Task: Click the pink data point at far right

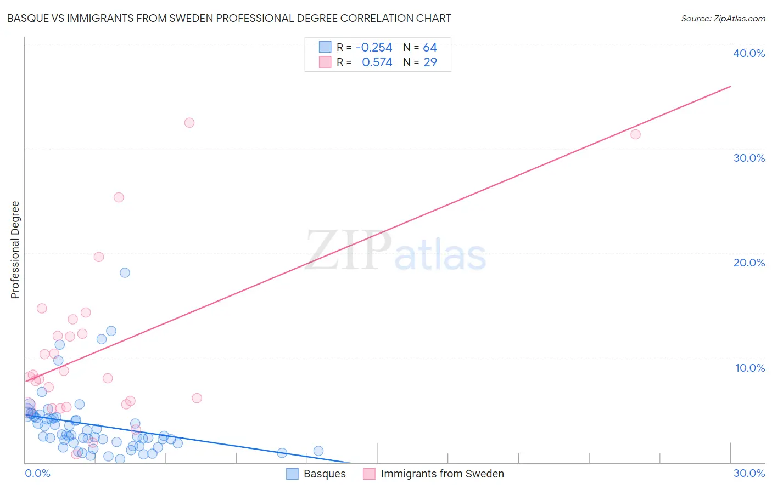Action: [x=635, y=134]
